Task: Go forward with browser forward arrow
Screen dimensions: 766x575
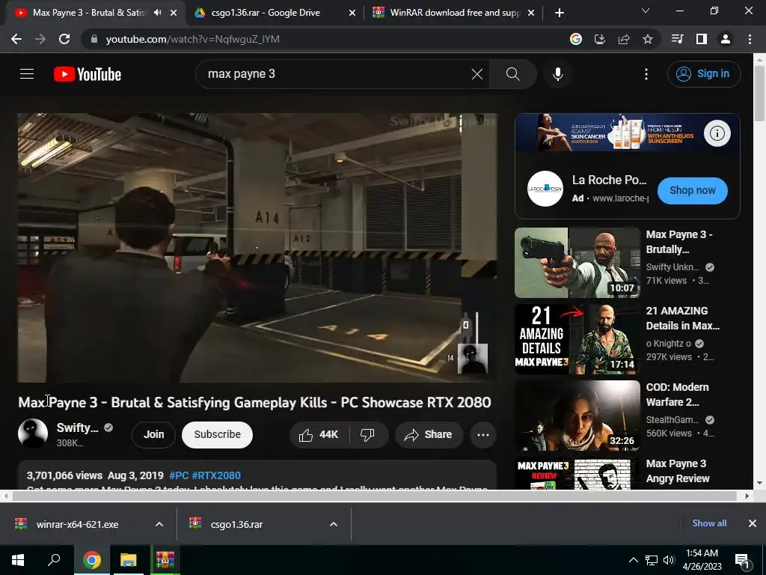Action: (x=40, y=39)
